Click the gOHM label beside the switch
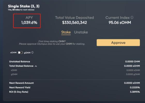This screenshot has width=145, height=103. 27,53
